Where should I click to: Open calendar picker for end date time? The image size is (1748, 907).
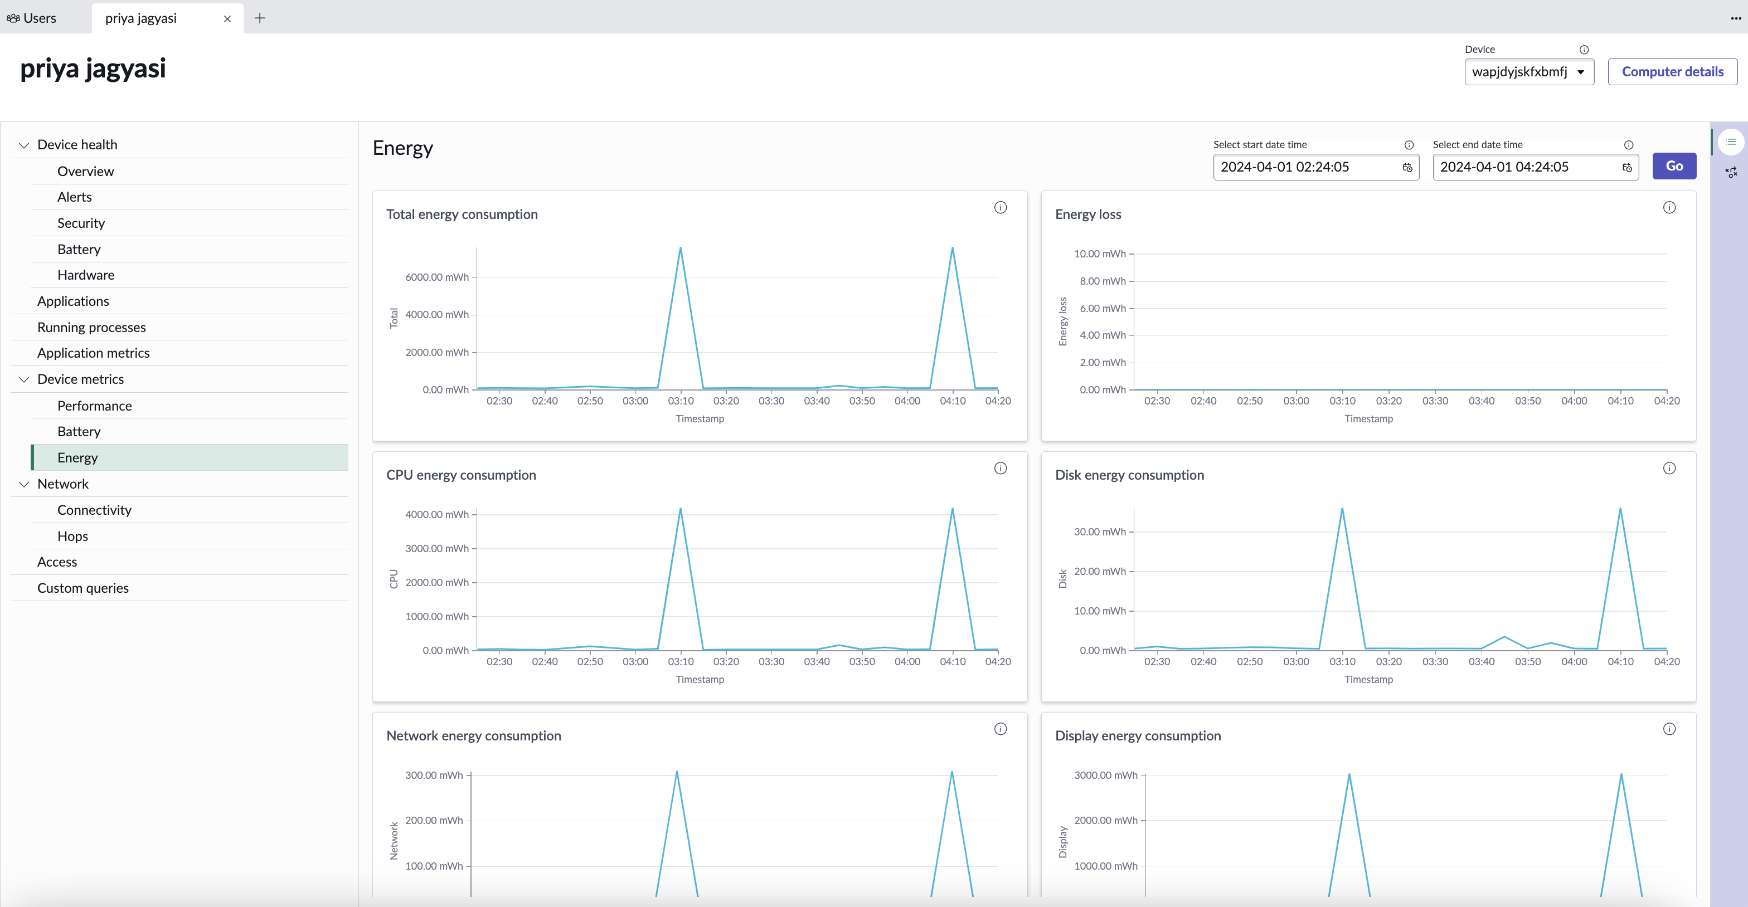tap(1627, 168)
